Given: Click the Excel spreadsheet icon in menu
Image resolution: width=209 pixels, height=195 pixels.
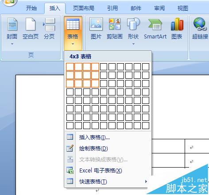Looking at the screenshot, I should [x=70, y=170].
